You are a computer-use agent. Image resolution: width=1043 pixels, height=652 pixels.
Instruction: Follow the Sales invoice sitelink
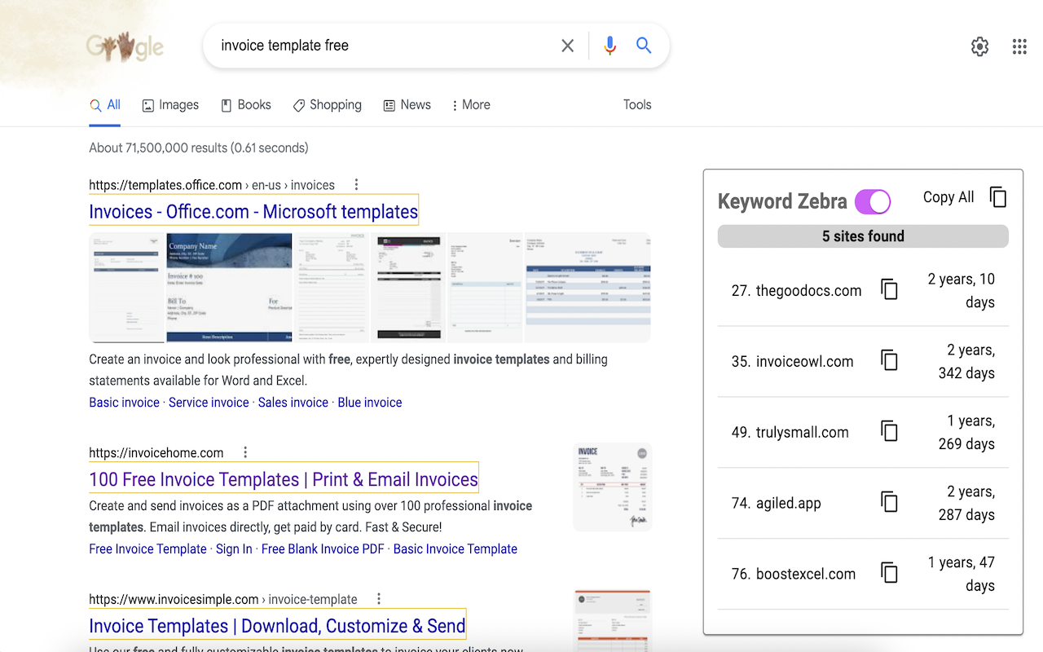tap(293, 403)
